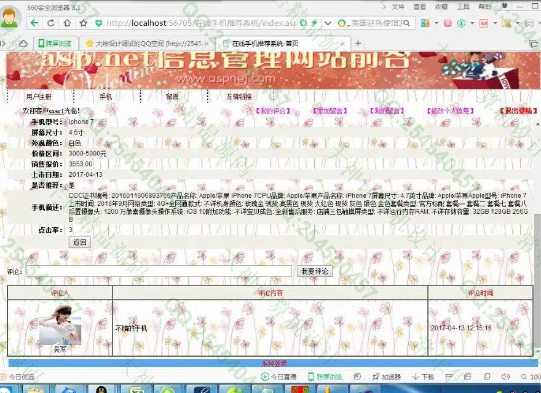Open address bar history dropdown arrow

click(x=328, y=23)
